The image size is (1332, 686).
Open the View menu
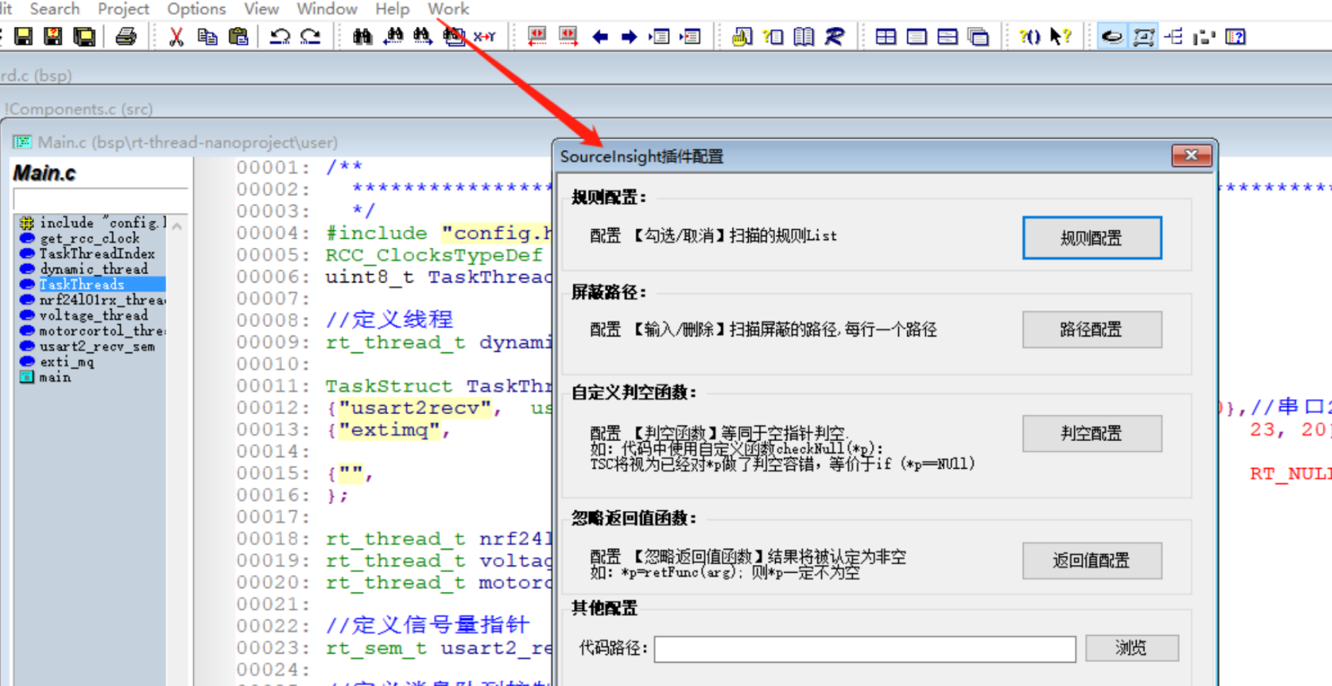(261, 9)
